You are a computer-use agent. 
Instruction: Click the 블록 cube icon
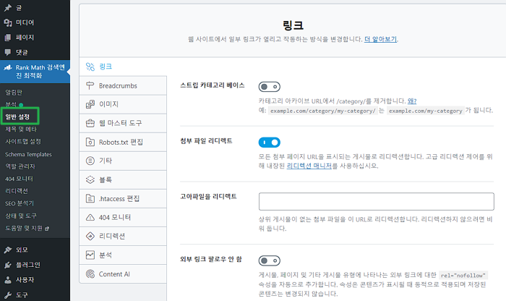[90, 179]
